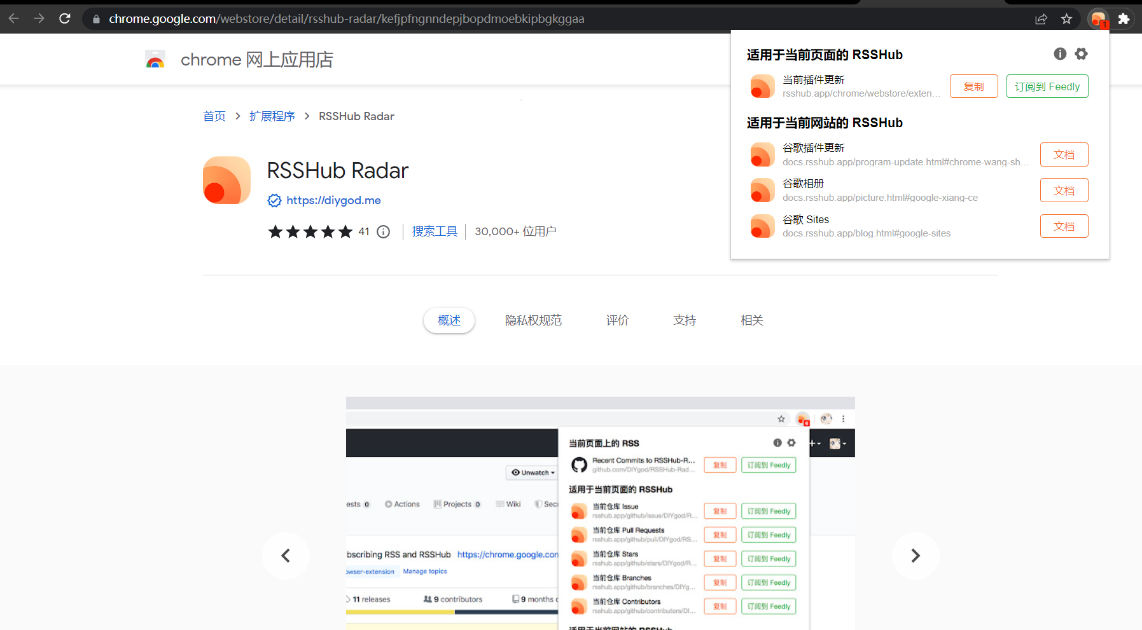The image size is (1142, 630).
Task: Open the popup info icon
Action: [x=1060, y=54]
